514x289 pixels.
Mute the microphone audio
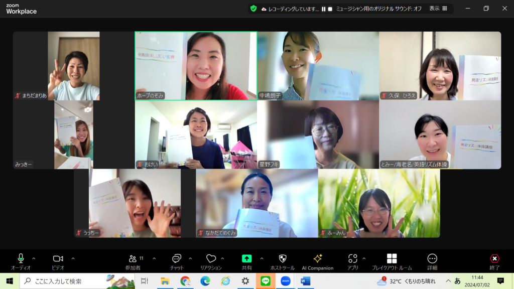tap(21, 260)
